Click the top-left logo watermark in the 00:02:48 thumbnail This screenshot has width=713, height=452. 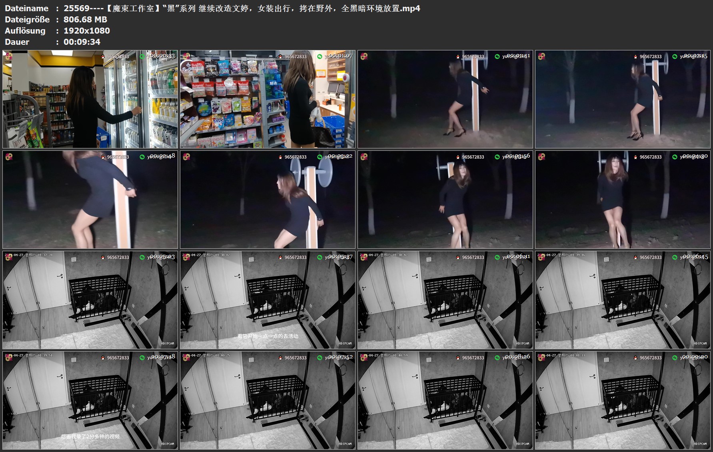click(8, 157)
